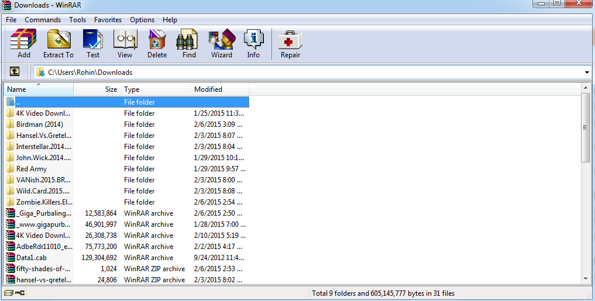Select the Zombie.Killers.El folder
This screenshot has width=595, height=301.
point(44,202)
